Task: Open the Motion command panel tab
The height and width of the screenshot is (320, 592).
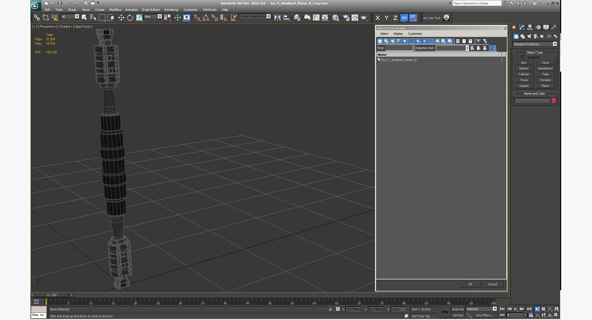Action: 538,27
